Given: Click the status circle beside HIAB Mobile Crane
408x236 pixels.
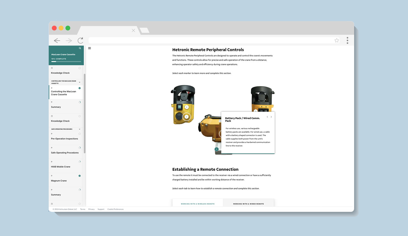Looking at the screenshot, I should pos(80,162).
